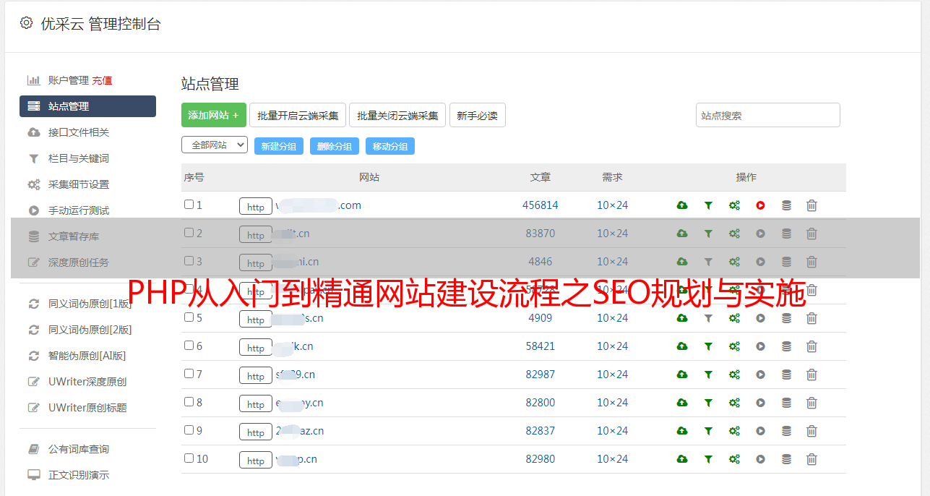This screenshot has width=930, height=496.
Task: Click the database icon in the 82987 row
Action: 786,375
